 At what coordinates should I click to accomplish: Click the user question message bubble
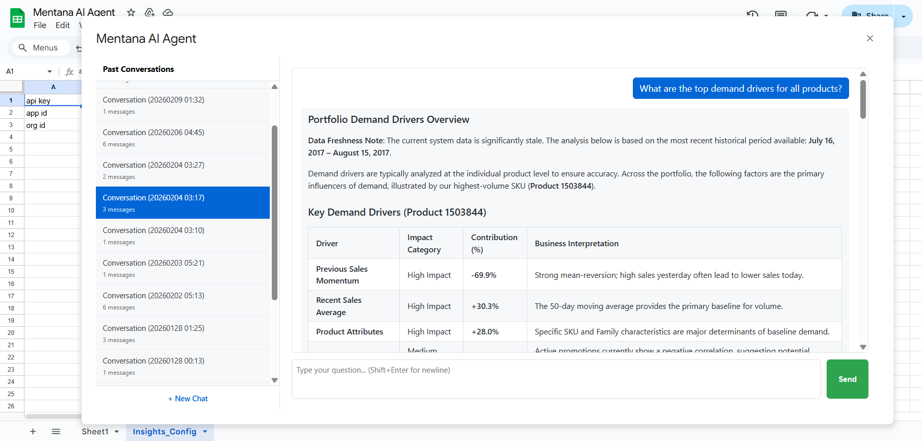click(x=740, y=88)
